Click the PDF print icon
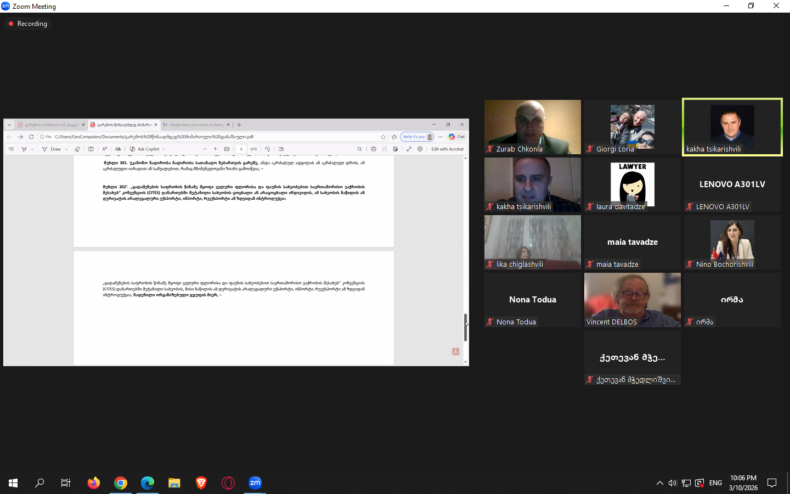The image size is (790, 494). (374, 149)
